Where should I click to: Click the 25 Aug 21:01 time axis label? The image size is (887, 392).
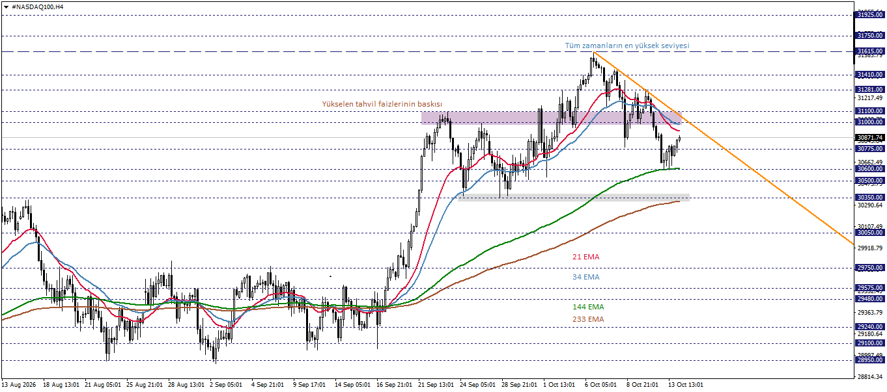(144, 385)
